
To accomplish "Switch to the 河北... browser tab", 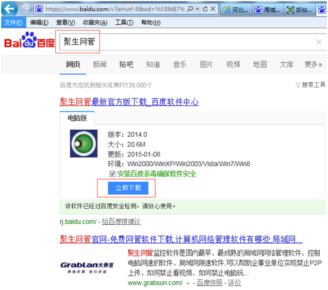I will click(236, 9).
